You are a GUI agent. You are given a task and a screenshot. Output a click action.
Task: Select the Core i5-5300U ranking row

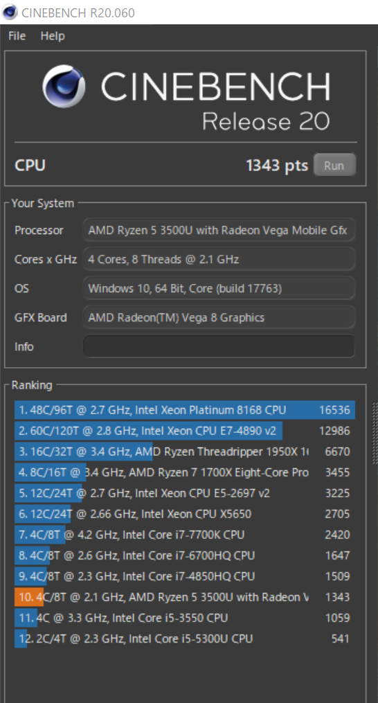pos(185,639)
